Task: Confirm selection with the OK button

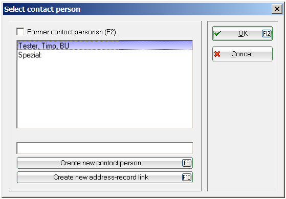Action: pos(243,34)
